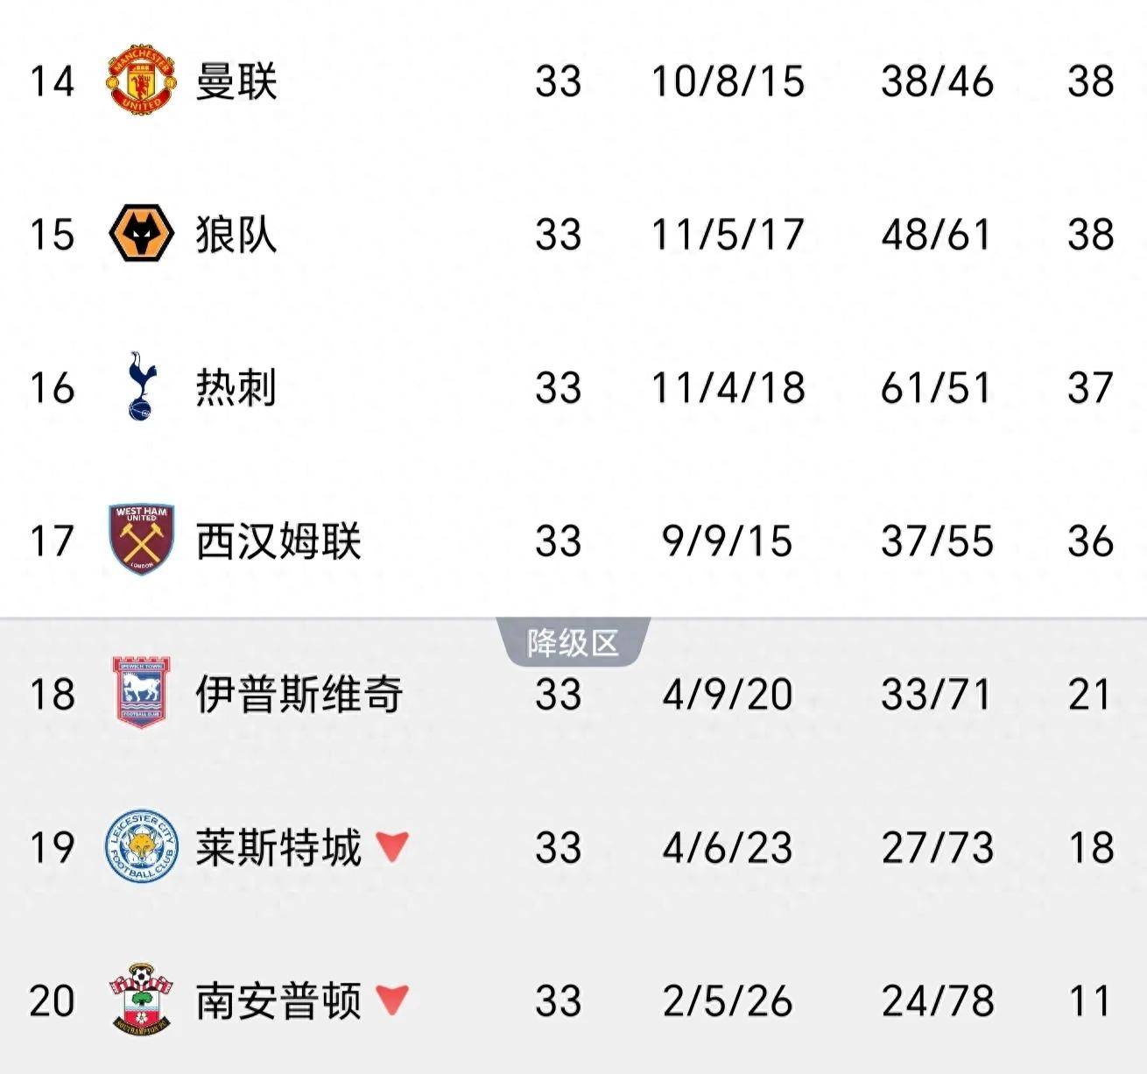Click the 伊普斯维奇 team name

(299, 694)
